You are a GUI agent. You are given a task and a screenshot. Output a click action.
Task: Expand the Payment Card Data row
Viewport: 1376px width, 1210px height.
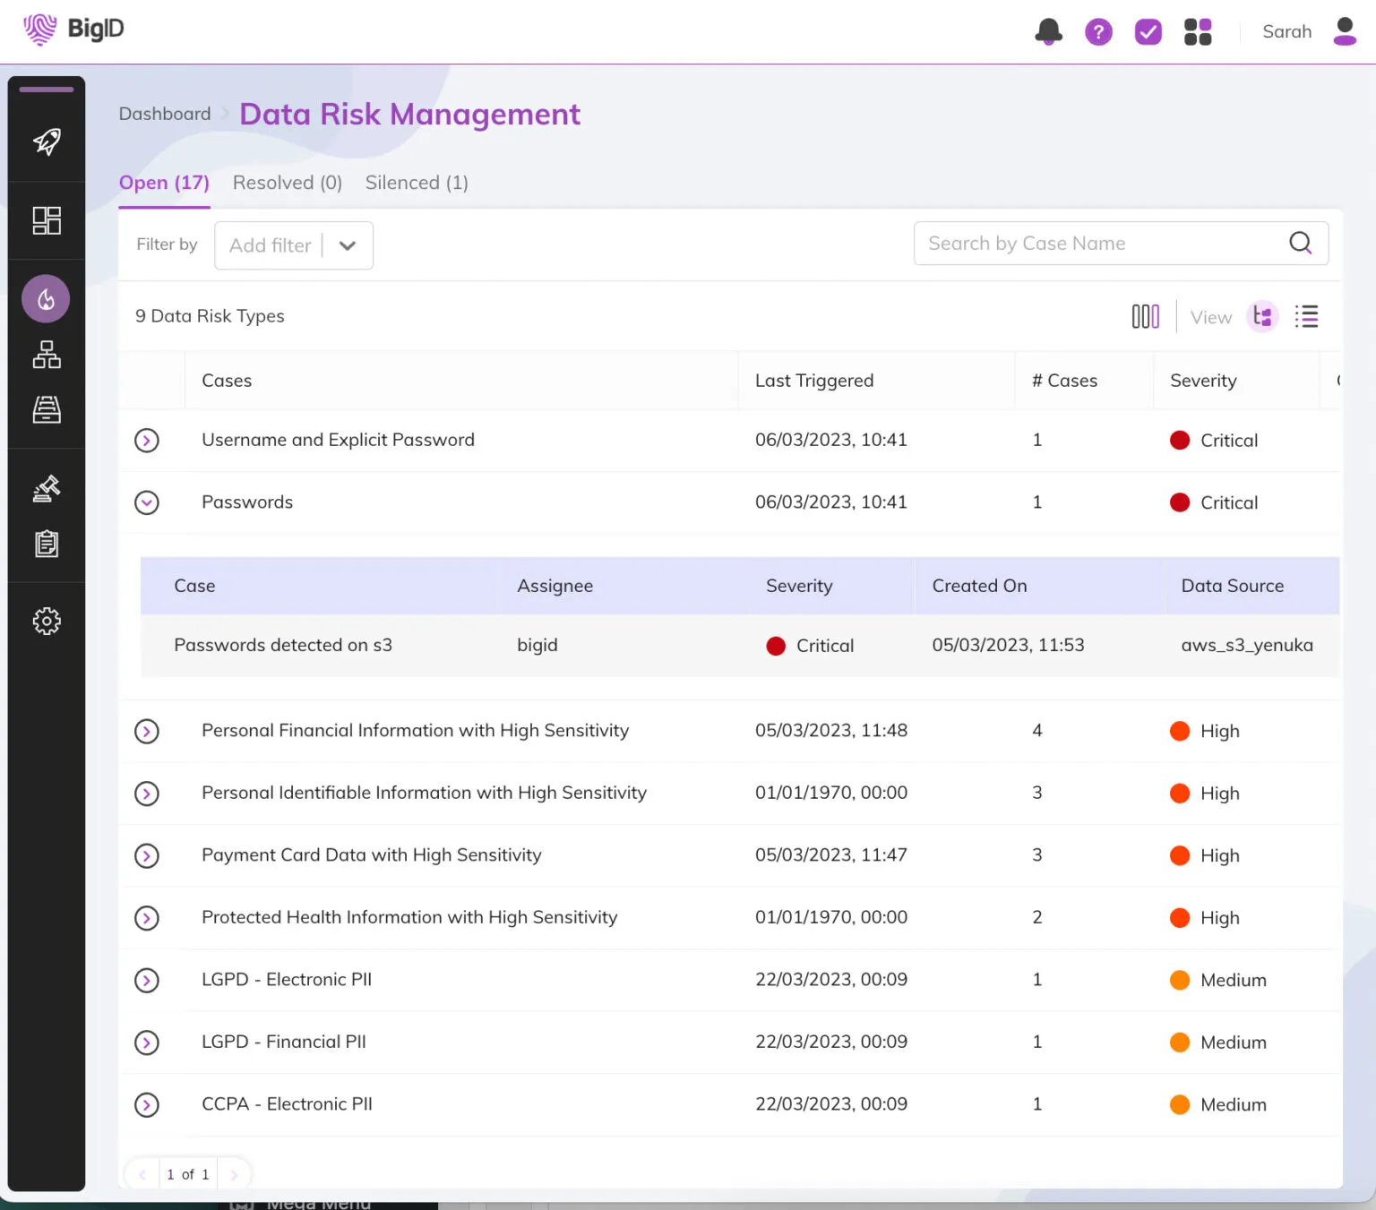147,856
